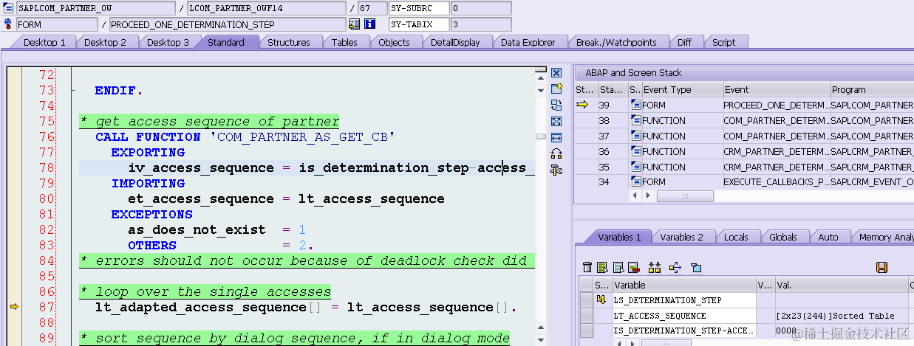The height and width of the screenshot is (346, 914).
Task: Click the LT_ACCESS_SEQUENCE variable cell
Action: [684, 316]
